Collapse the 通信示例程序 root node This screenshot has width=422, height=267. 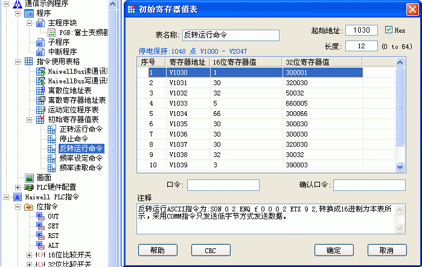6,4
